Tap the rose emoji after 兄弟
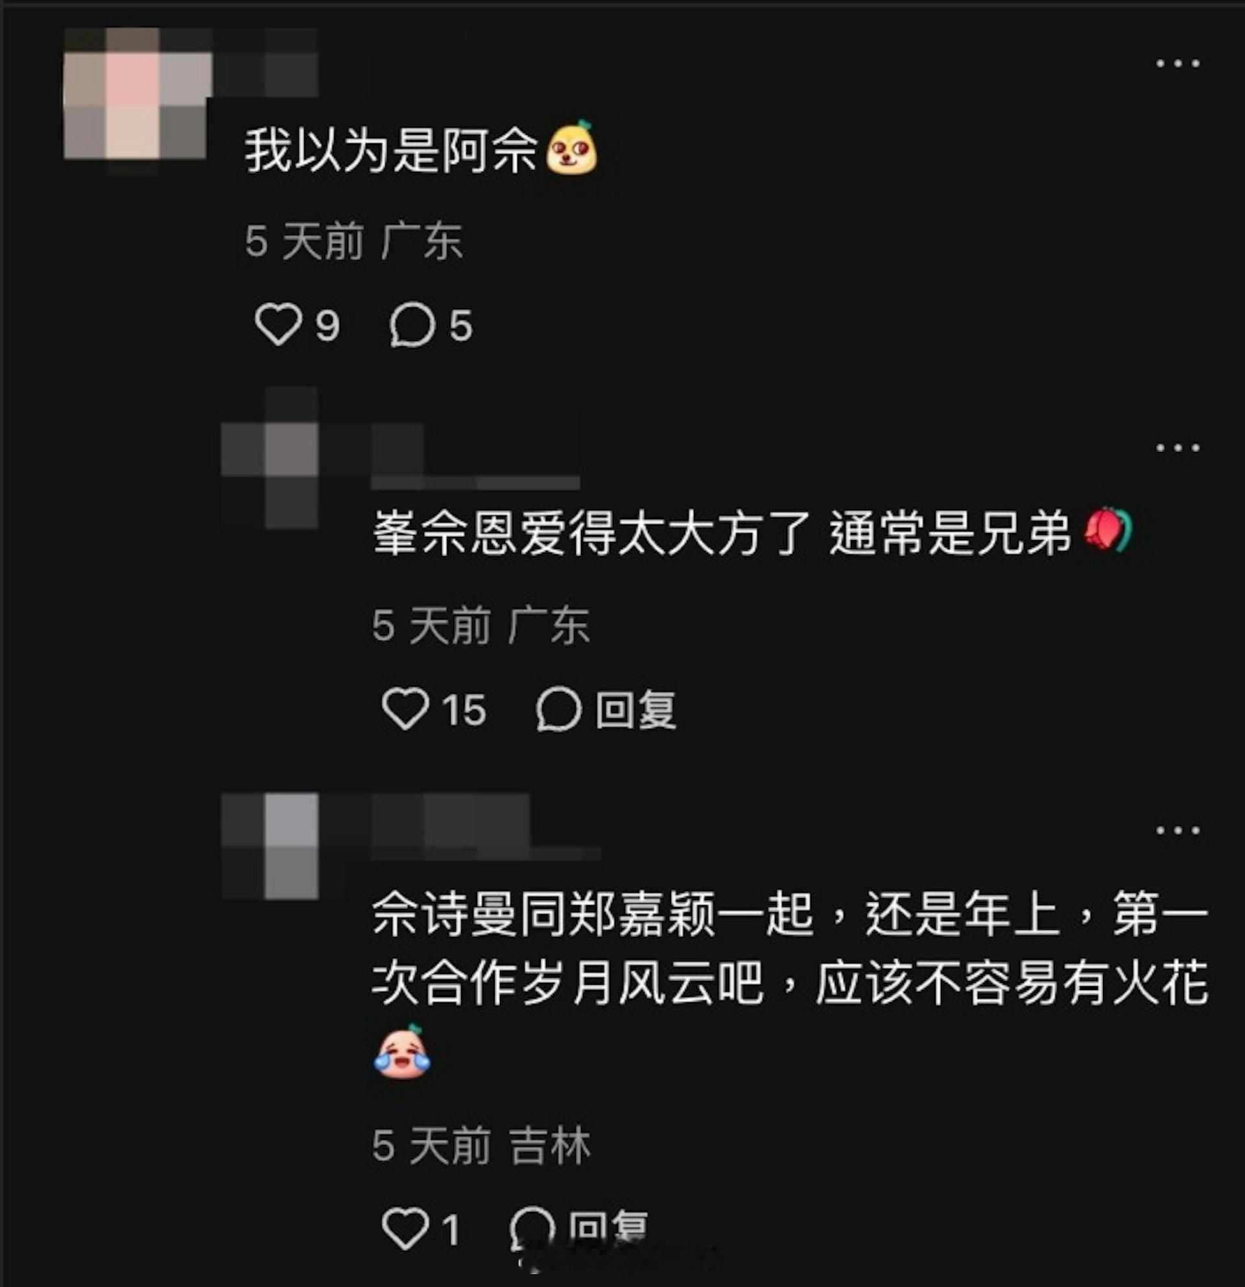The width and height of the screenshot is (1245, 1287). [1108, 529]
